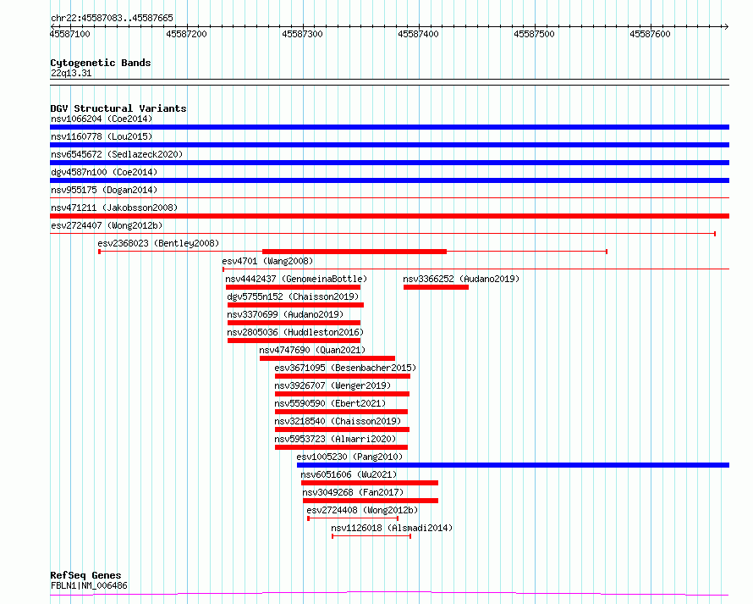Viewport: 753px width, 604px height.
Task: Click the thin red span of nsv1126018
Action: pyautogui.click(x=371, y=536)
